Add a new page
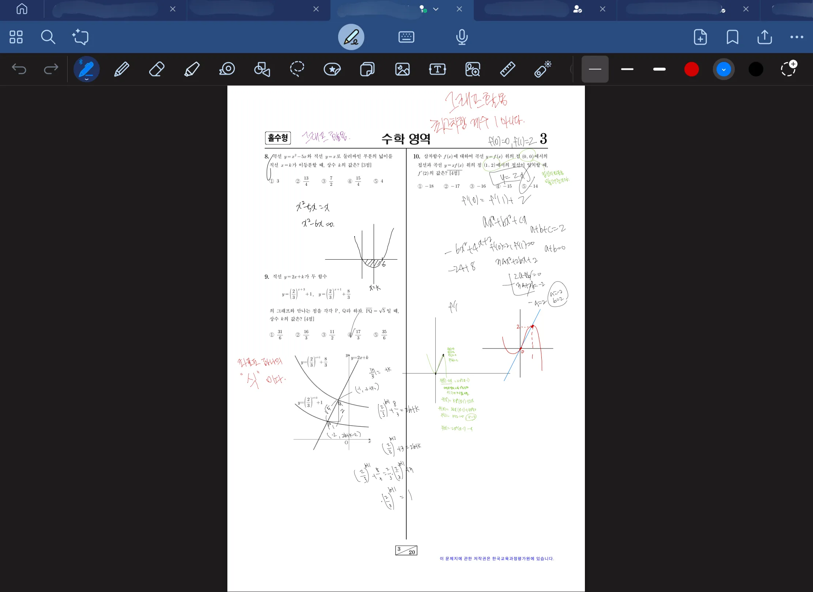Image resolution: width=813 pixels, height=592 pixels. [700, 37]
